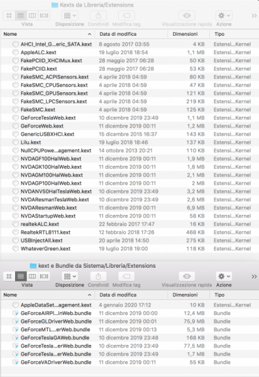The width and height of the screenshot is (259, 377).
Task: Click the AppleALC.kext file icon
Action: click(16, 52)
